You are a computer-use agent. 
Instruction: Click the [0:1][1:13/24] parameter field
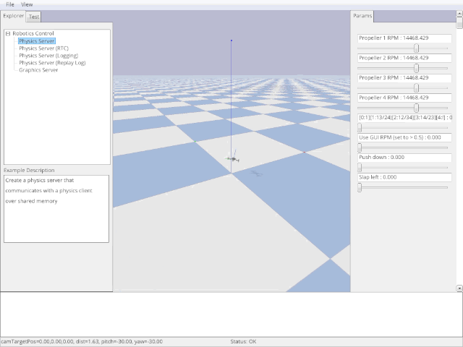(x=404, y=118)
